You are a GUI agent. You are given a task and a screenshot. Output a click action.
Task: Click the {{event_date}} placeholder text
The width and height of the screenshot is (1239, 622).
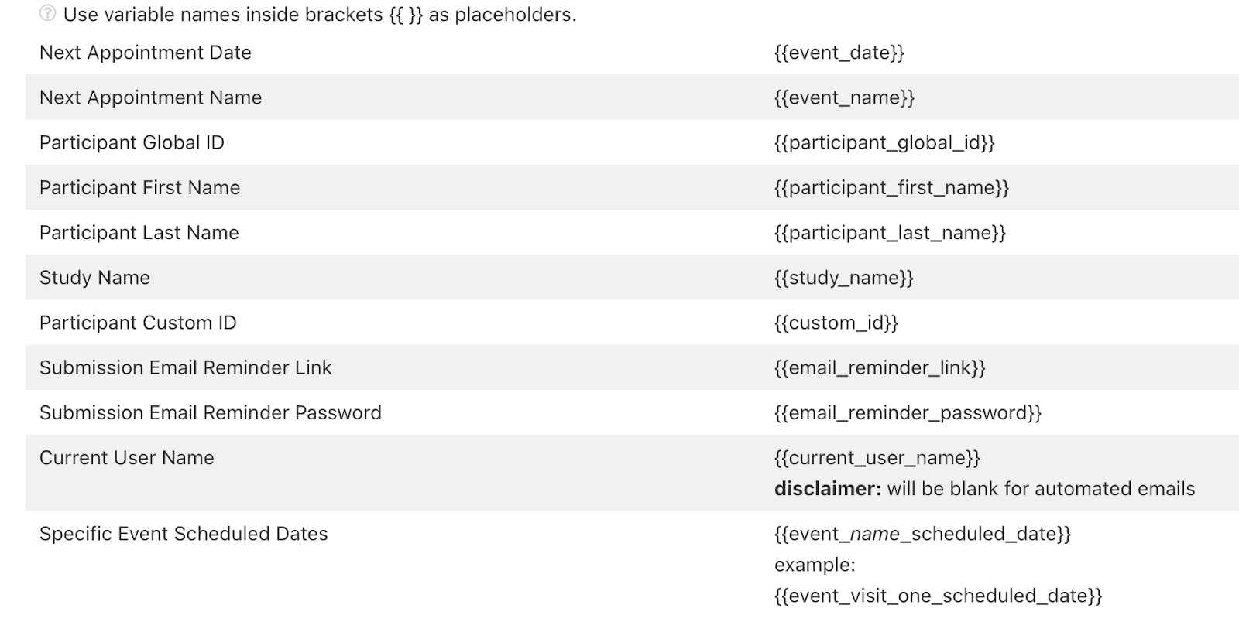click(x=839, y=53)
